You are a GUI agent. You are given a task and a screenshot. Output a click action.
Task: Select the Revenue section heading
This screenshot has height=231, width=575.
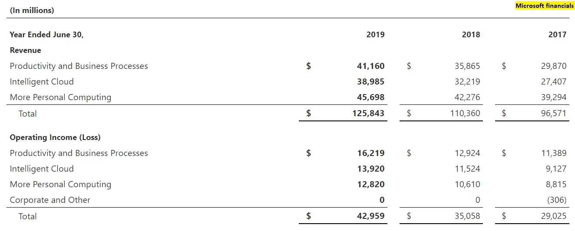click(25, 50)
